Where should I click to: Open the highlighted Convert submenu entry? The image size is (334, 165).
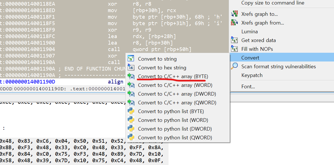tap(281, 58)
